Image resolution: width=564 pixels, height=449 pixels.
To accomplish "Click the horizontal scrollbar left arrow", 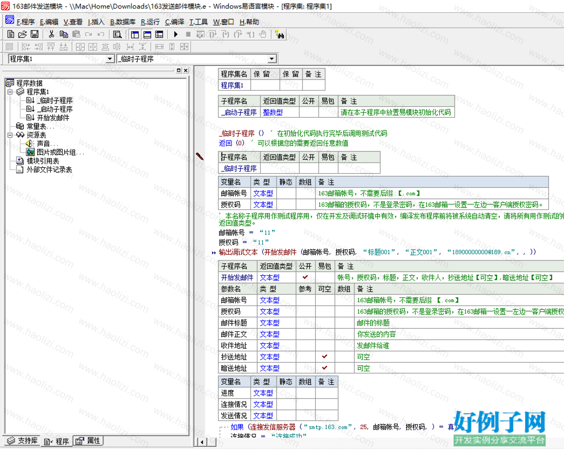I will (202, 442).
